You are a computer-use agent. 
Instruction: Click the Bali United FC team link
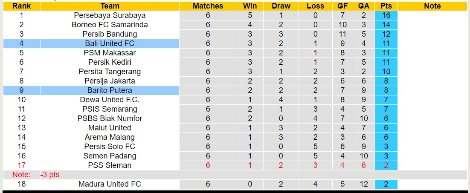tap(110, 43)
